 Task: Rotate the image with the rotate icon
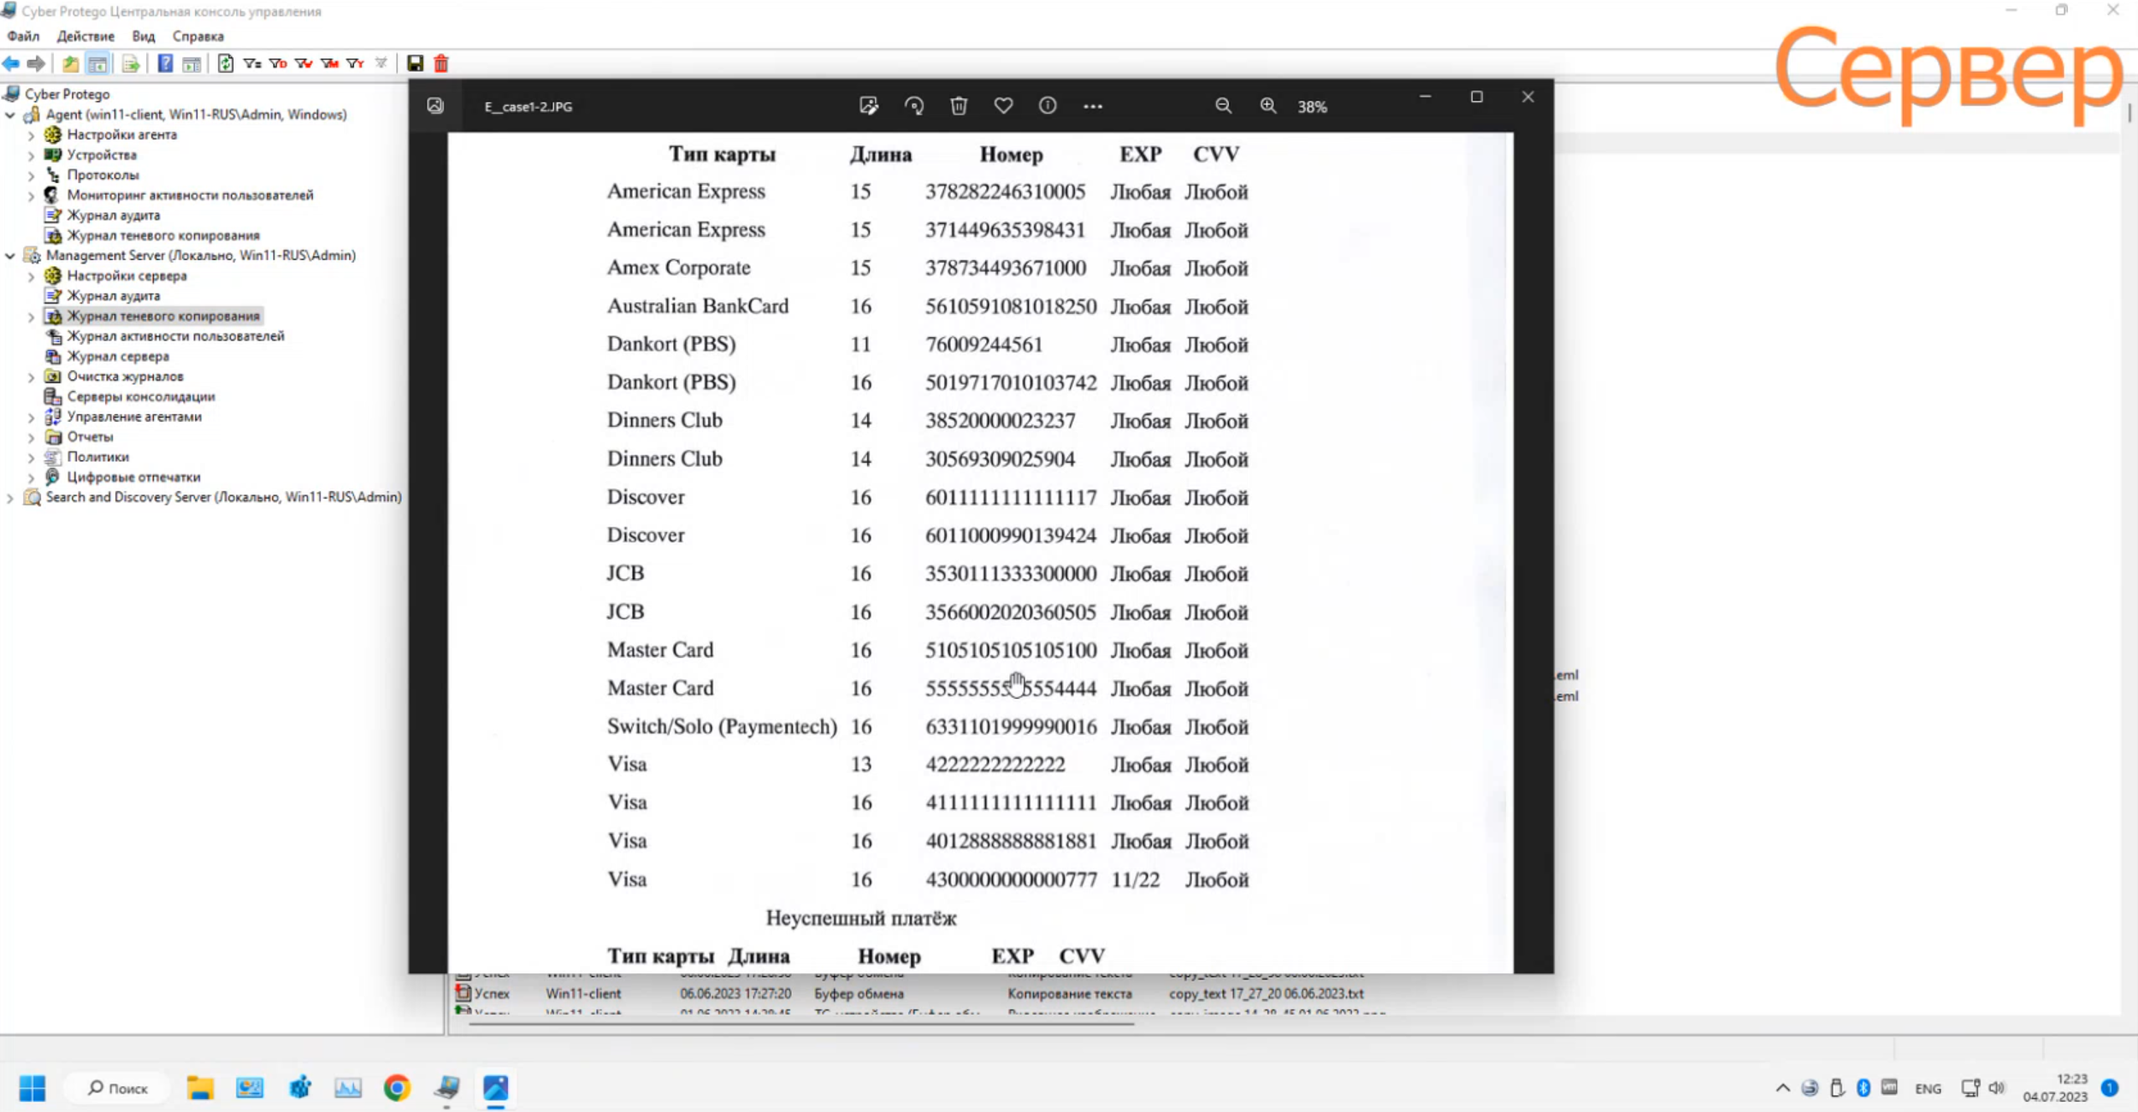pyautogui.click(x=913, y=106)
